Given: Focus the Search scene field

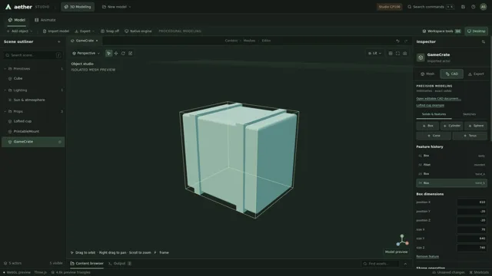Looking at the screenshot, I should click(x=33, y=55).
